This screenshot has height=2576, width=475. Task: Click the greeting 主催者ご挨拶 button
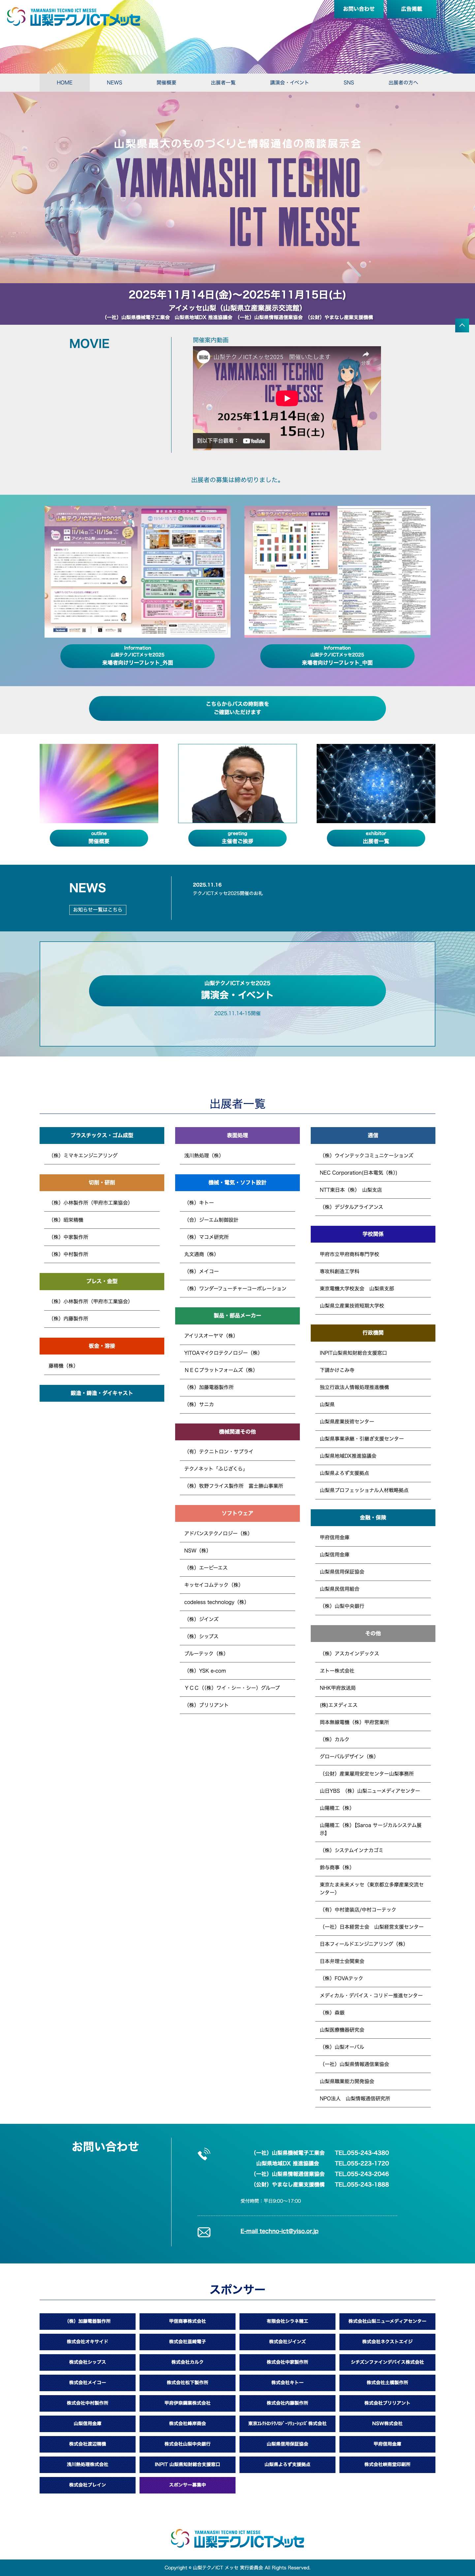point(237,838)
